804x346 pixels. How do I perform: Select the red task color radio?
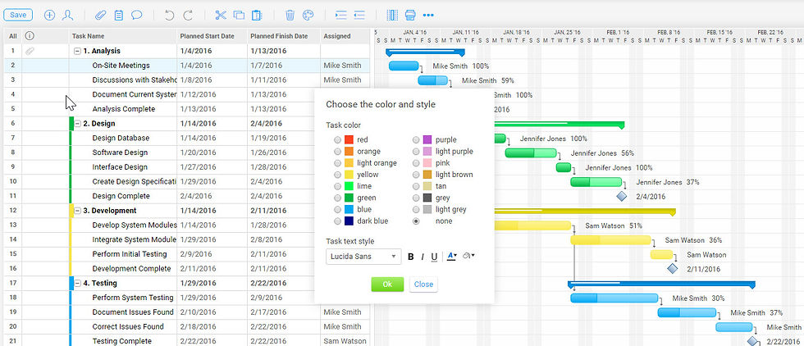pyautogui.click(x=337, y=140)
